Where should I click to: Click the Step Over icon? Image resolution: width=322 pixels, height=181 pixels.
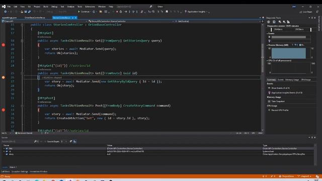pos(133,12)
